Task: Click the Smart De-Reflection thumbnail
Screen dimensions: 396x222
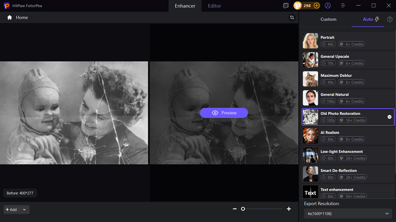Action: 310,174
